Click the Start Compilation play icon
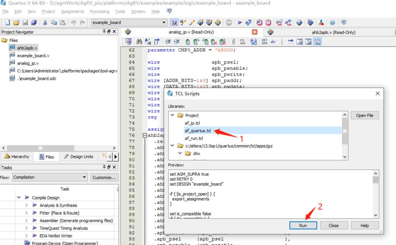The width and height of the screenshot is (396, 245). [239, 23]
